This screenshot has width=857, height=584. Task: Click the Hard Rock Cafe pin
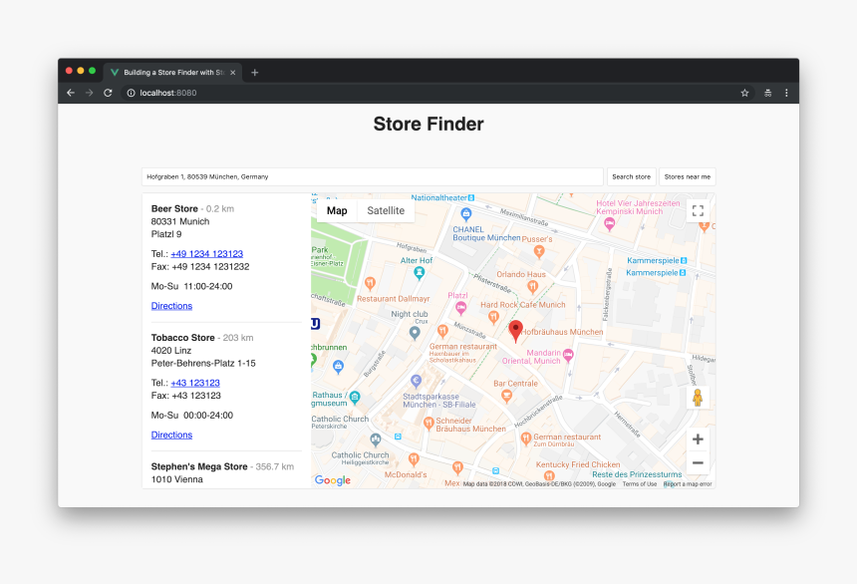coord(493,317)
